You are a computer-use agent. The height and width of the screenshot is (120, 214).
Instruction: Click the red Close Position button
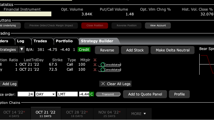click(95, 26)
